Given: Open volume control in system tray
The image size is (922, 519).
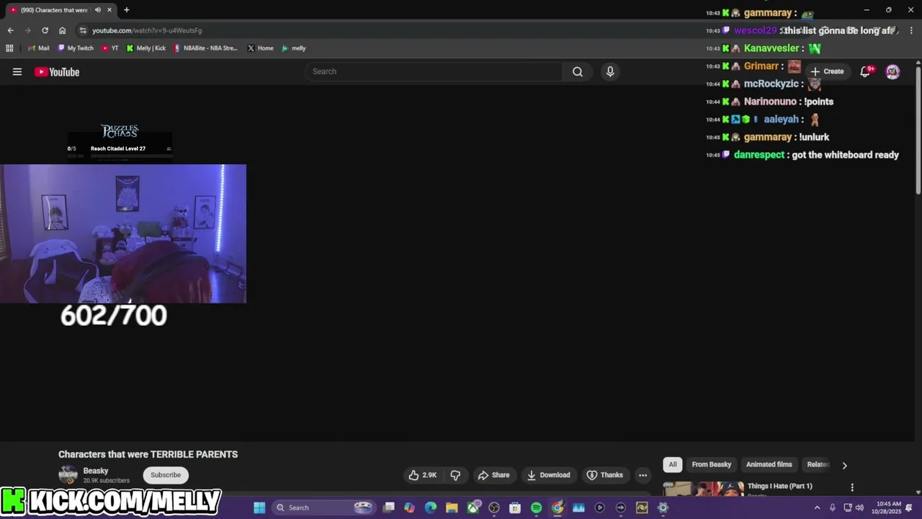Looking at the screenshot, I should coord(859,507).
